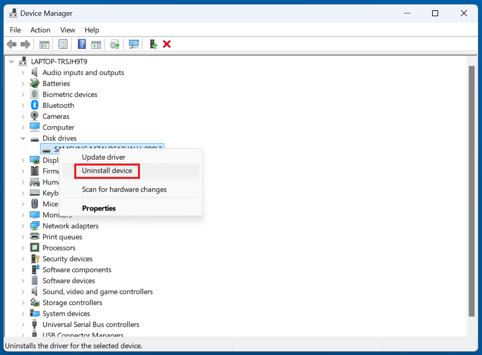Image resolution: width=482 pixels, height=355 pixels.
Task: Expand the Bluetooth category
Action: [24, 105]
